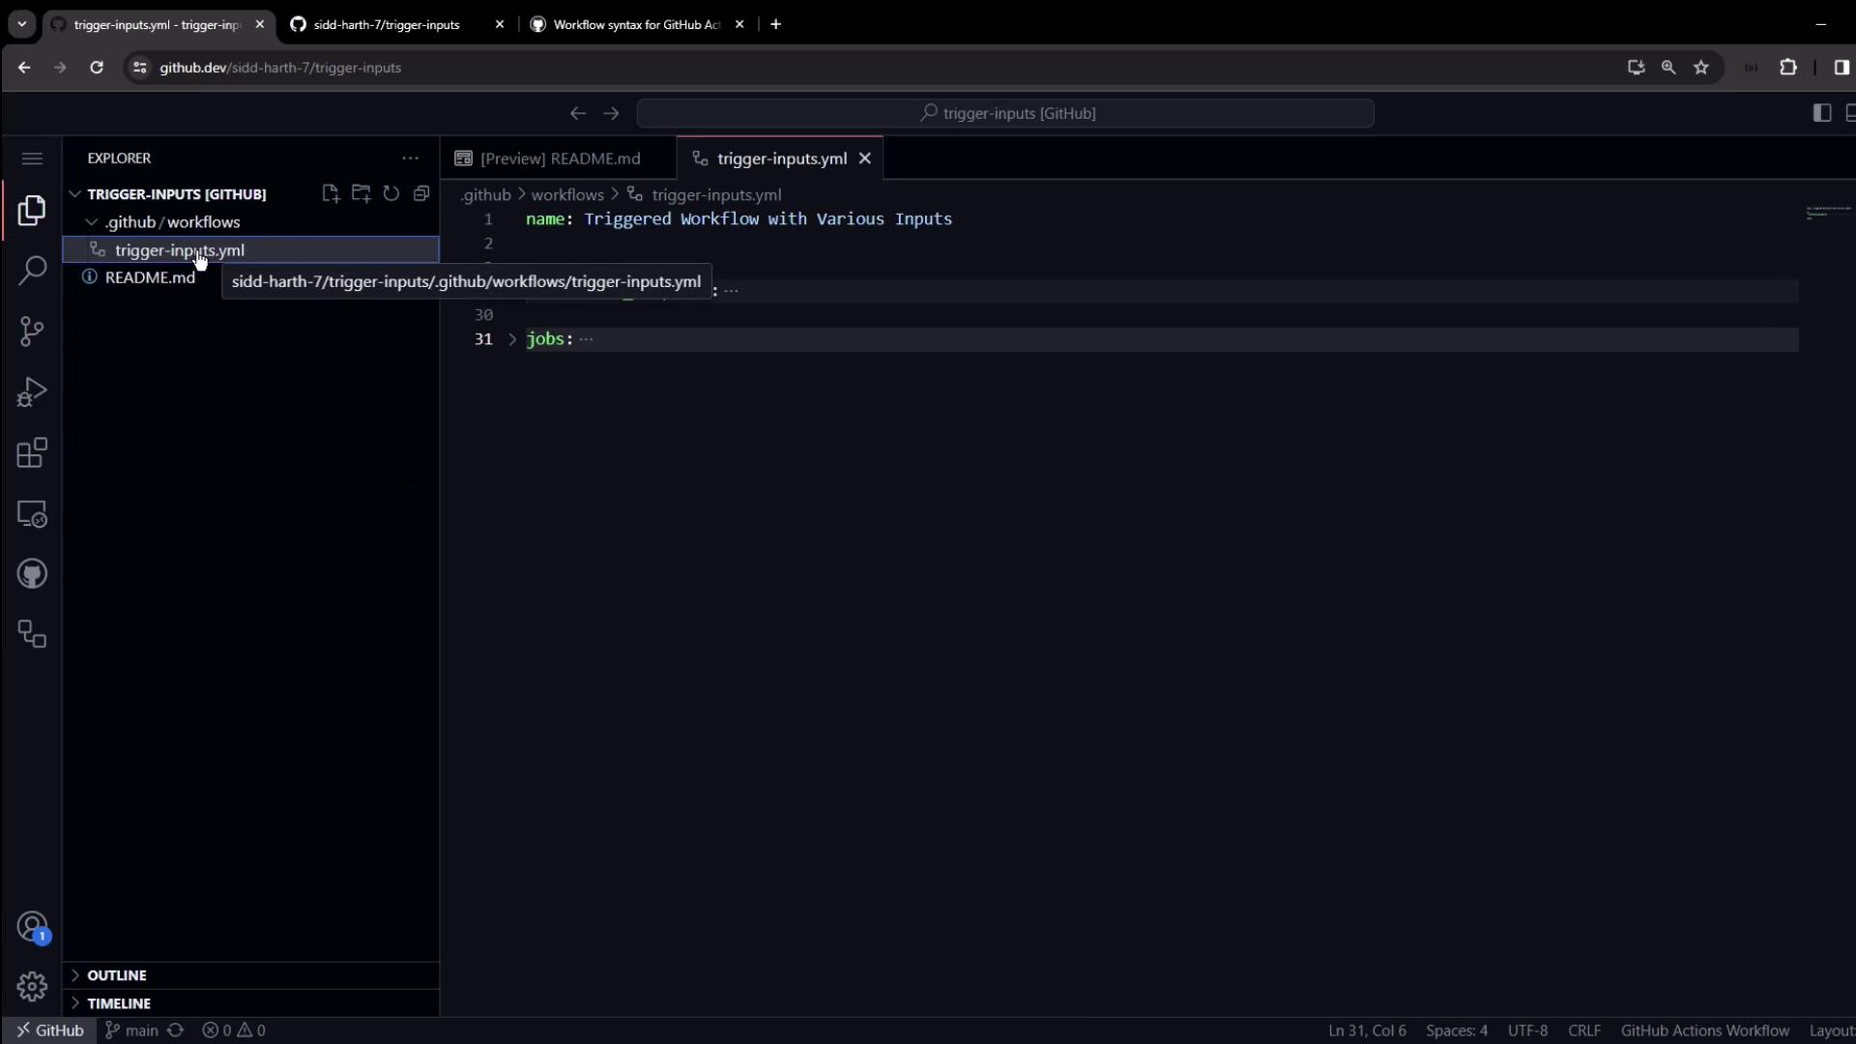Collapse all folders in explorer

421,193
